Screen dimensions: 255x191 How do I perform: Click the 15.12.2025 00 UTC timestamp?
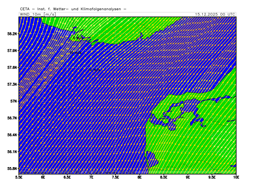click(215, 14)
